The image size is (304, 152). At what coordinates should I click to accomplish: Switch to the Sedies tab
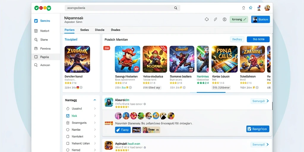pyautogui.click(x=85, y=30)
